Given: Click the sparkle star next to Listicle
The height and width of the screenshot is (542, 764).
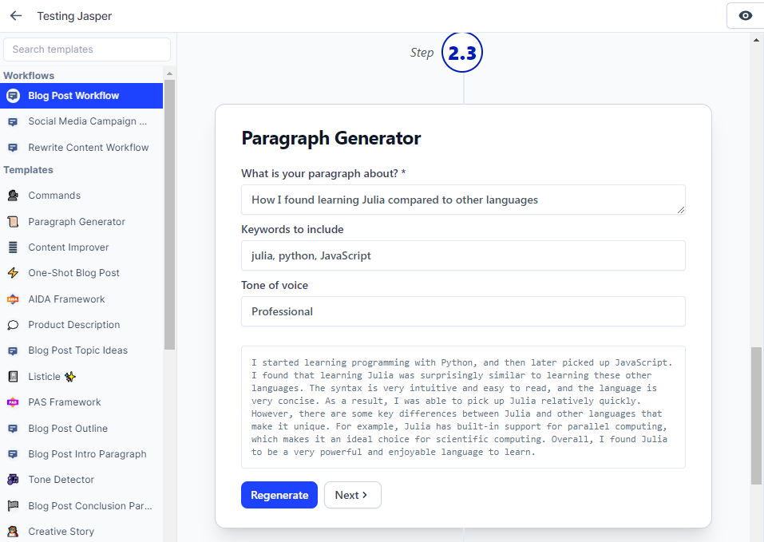Looking at the screenshot, I should coord(70,377).
